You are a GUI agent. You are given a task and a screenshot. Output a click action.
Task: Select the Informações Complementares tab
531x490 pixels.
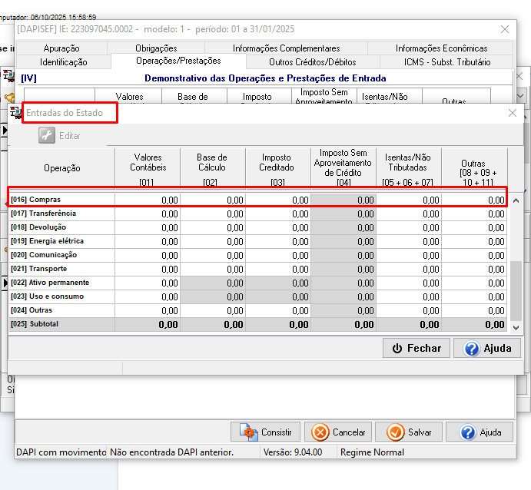click(286, 48)
